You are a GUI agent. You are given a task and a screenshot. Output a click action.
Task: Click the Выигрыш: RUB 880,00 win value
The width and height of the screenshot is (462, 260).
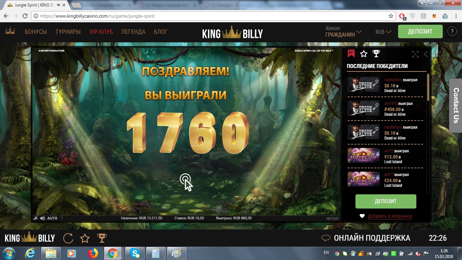234,218
